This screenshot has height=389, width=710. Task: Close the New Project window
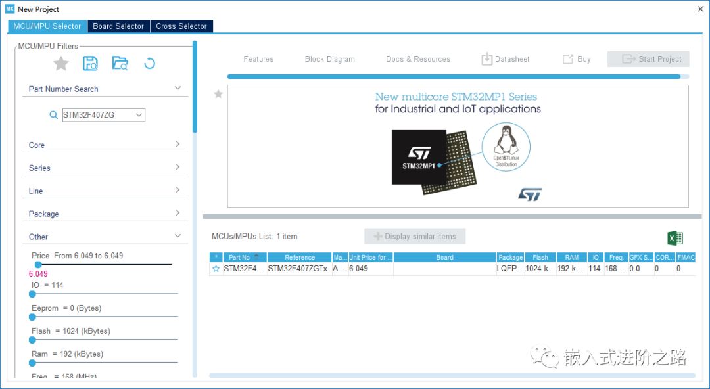pyautogui.click(x=700, y=9)
